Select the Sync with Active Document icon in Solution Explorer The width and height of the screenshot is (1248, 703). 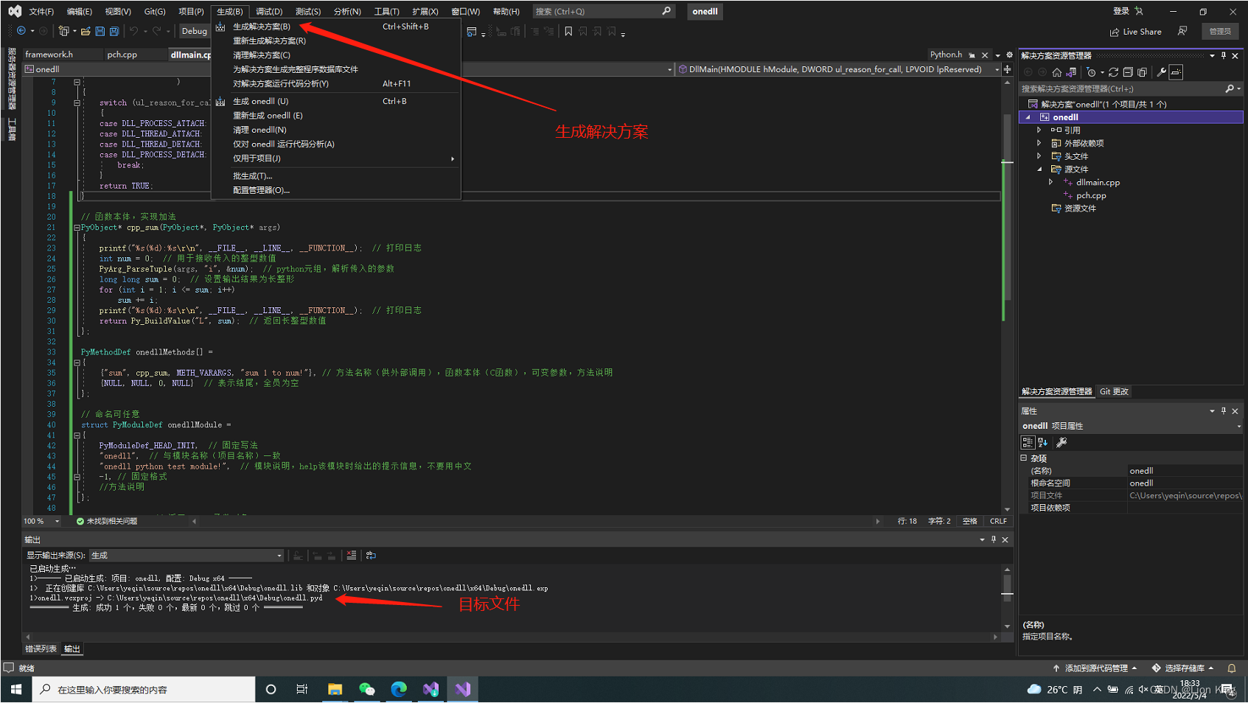pyautogui.click(x=1070, y=71)
